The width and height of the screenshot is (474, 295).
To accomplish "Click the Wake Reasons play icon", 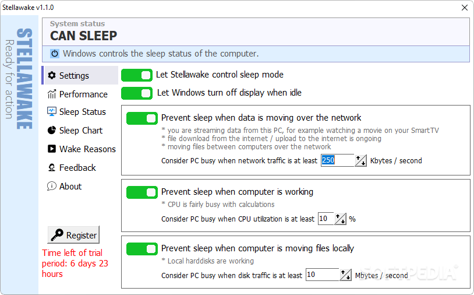I will [x=52, y=149].
